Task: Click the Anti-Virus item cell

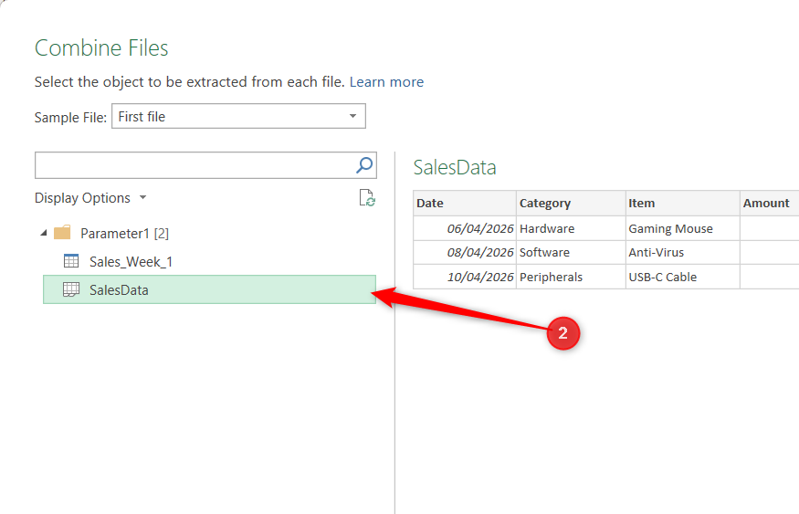Action: coord(682,252)
